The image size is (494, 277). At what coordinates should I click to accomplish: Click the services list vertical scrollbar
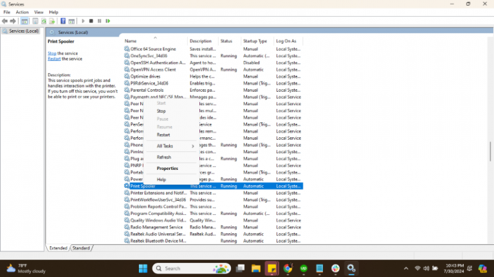[490, 151]
